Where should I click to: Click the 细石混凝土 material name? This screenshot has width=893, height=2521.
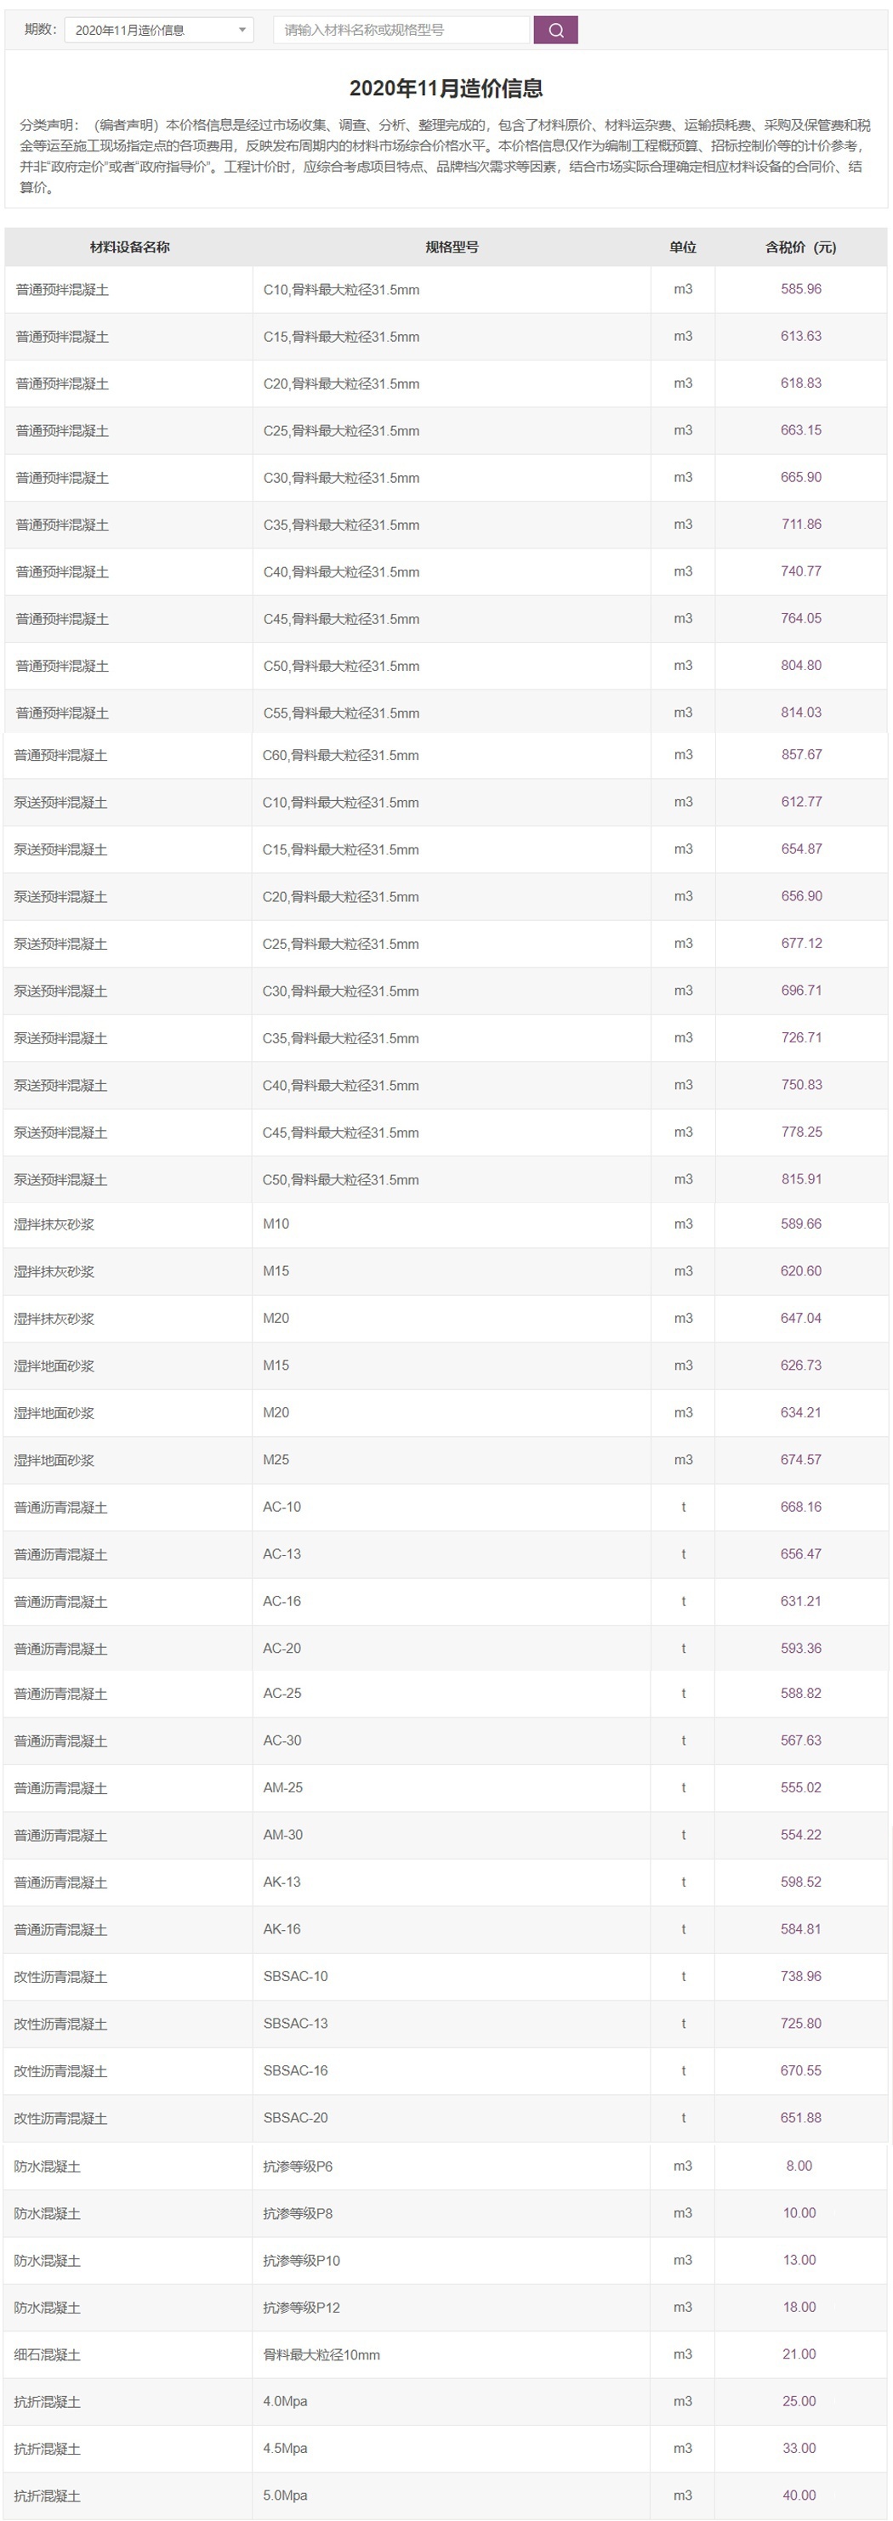pyautogui.click(x=47, y=2354)
